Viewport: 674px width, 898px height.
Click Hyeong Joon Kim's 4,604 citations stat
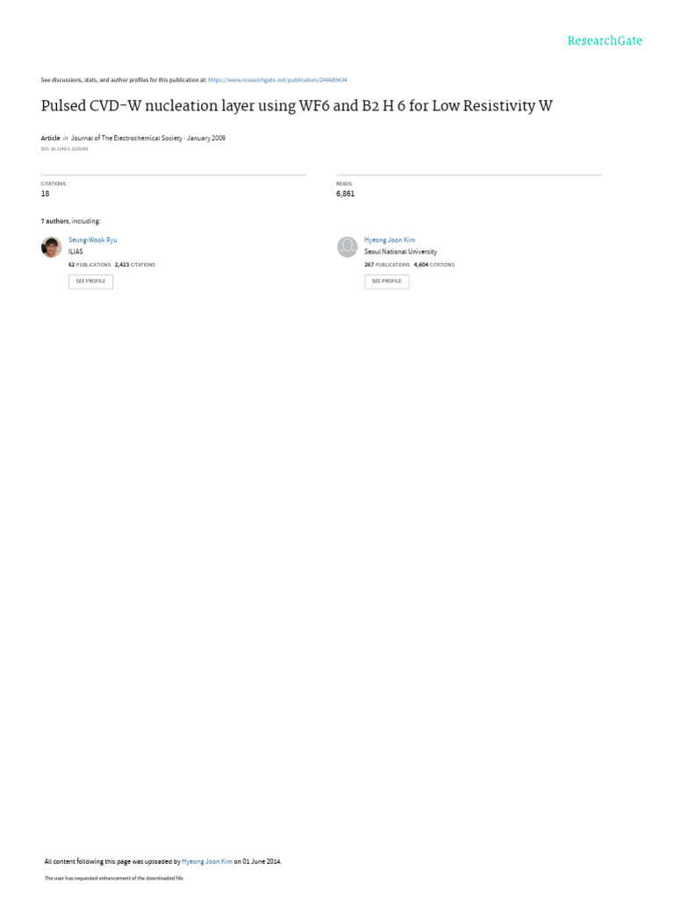pos(434,265)
